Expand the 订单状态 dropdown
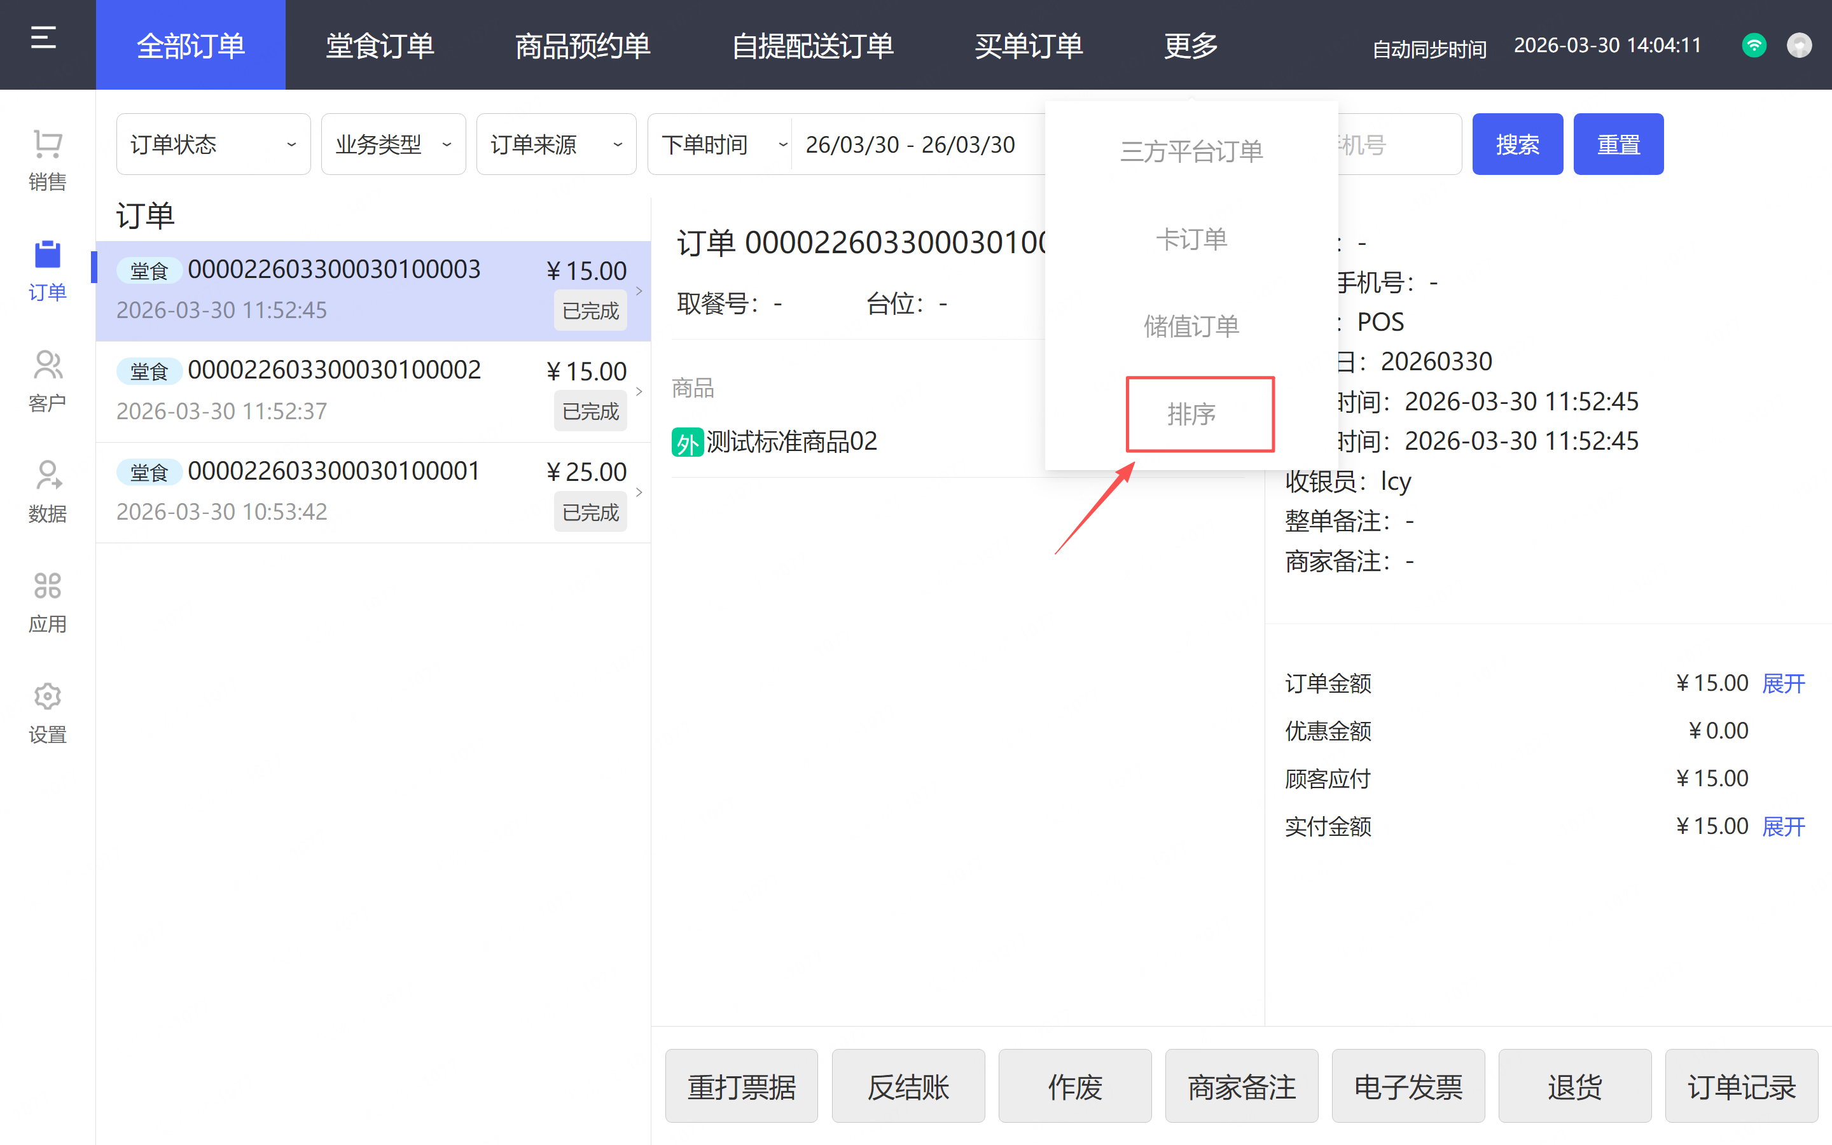 [x=212, y=144]
